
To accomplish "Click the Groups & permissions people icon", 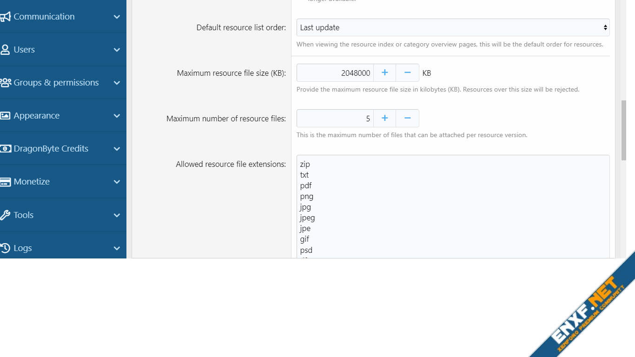I will pyautogui.click(x=6, y=83).
